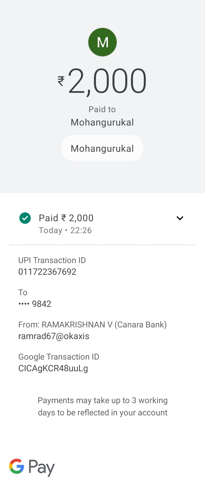
Task: Tap the "UPI Transaction ID" label
Action: click(52, 260)
